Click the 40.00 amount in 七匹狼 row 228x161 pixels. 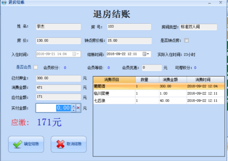point(165,100)
